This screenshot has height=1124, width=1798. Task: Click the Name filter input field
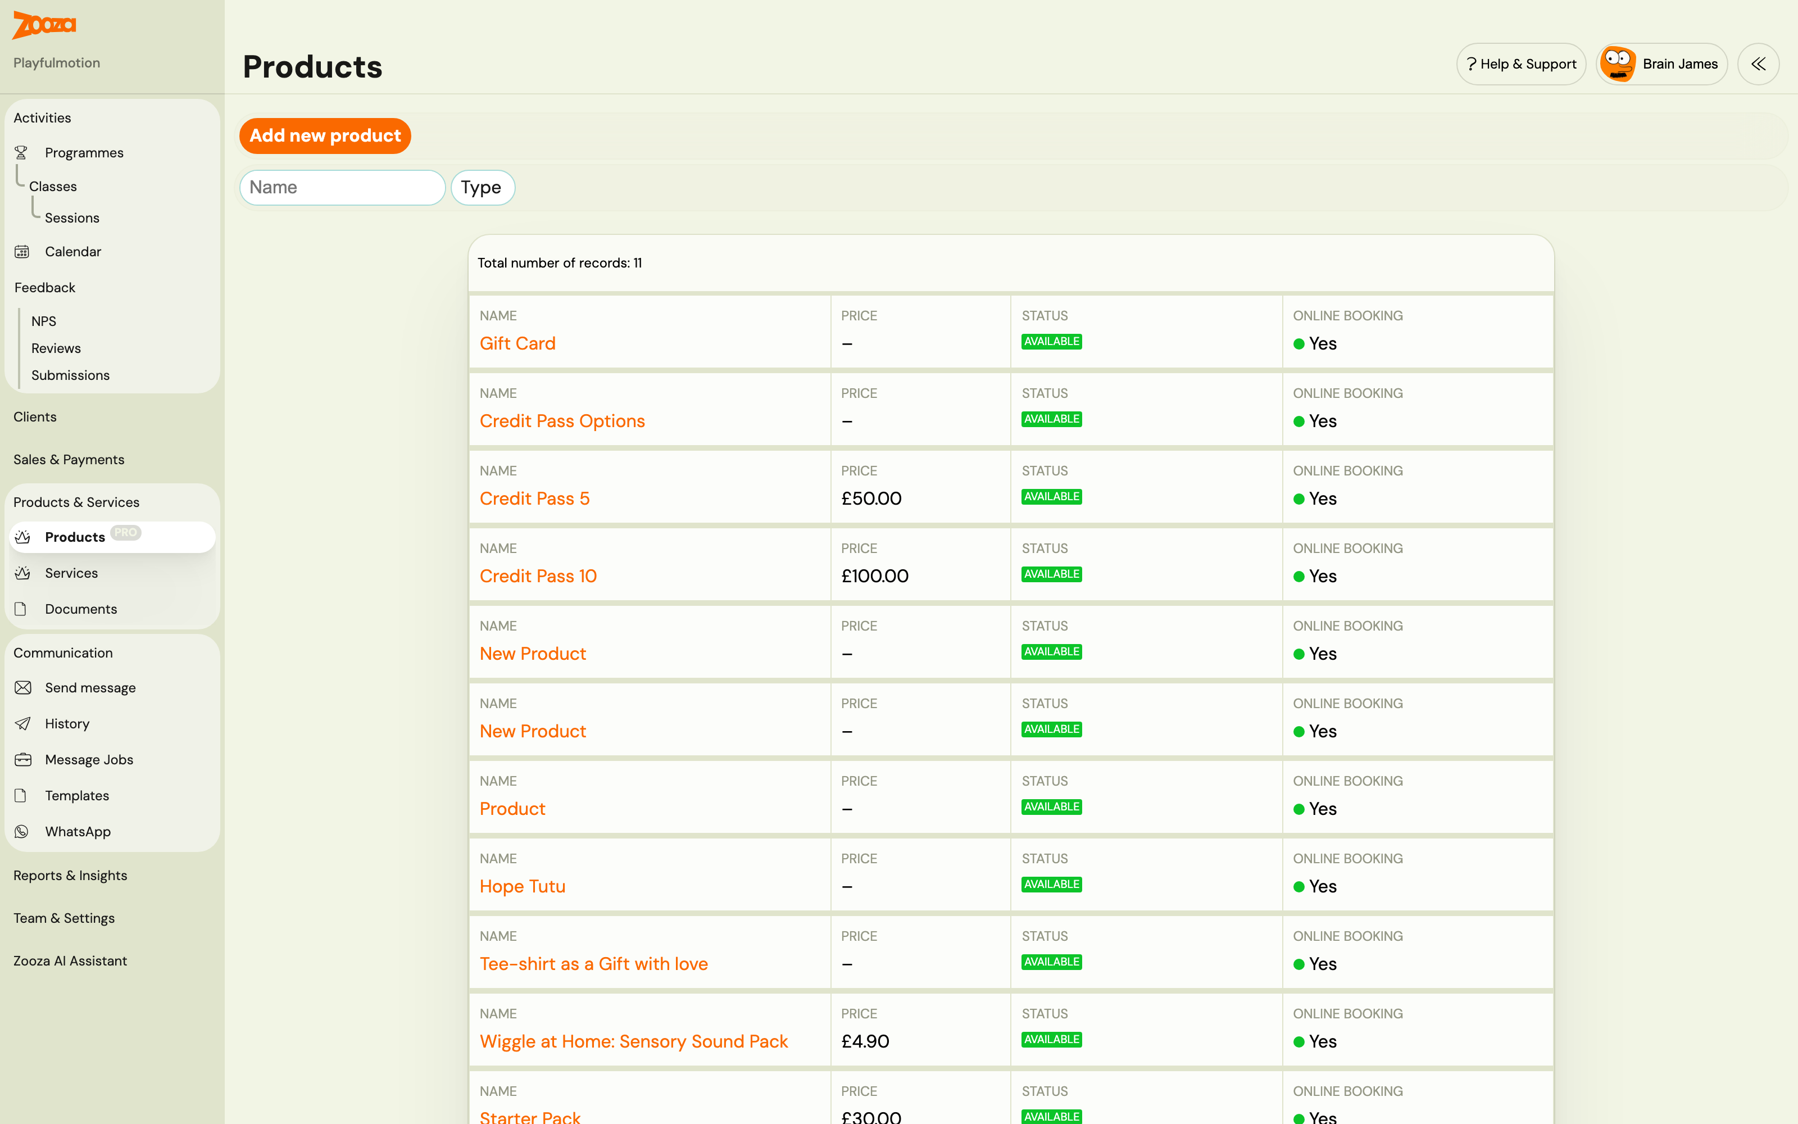tap(342, 187)
